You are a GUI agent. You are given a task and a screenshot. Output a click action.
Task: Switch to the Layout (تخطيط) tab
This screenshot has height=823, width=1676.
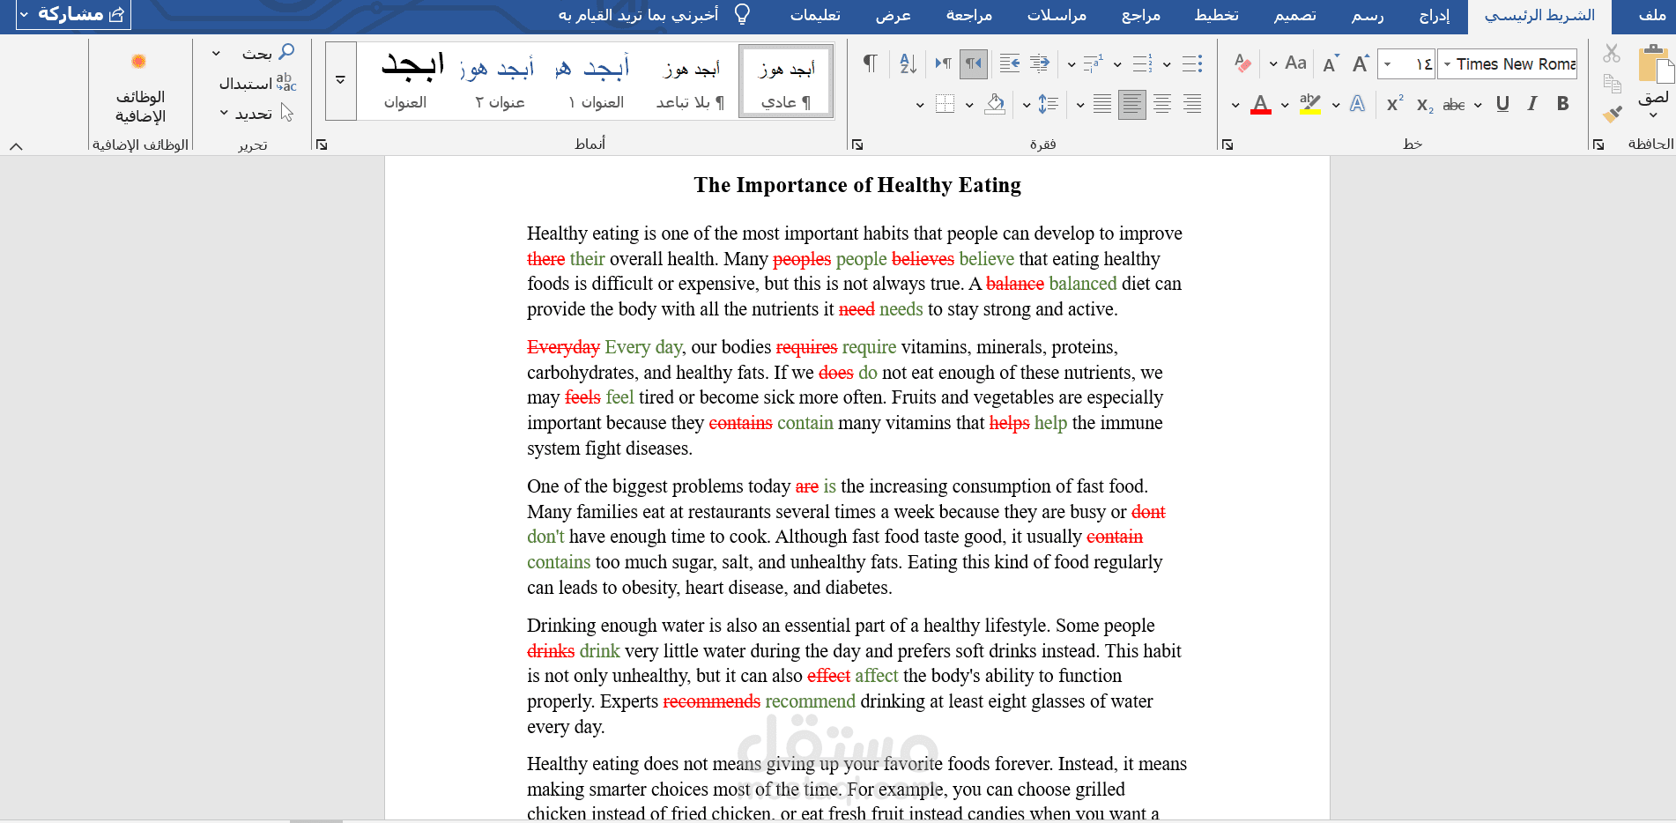coord(1217,15)
